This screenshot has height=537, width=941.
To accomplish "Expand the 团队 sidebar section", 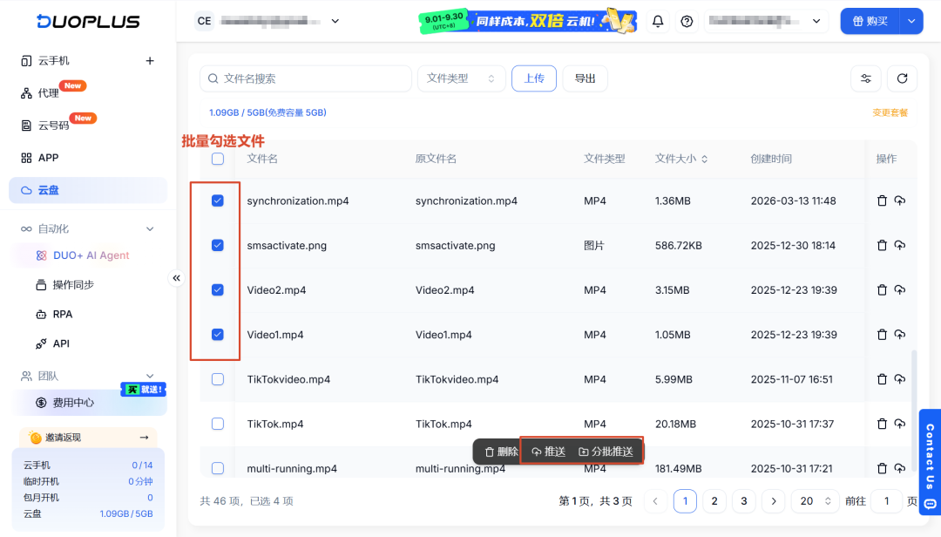I will point(150,376).
